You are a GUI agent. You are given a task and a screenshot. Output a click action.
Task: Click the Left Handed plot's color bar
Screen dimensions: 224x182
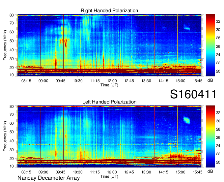point(210,136)
